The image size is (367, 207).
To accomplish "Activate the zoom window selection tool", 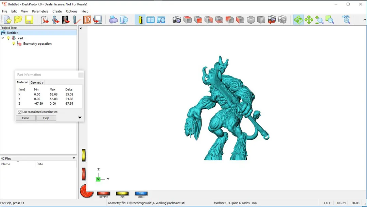I will tap(330, 20).
